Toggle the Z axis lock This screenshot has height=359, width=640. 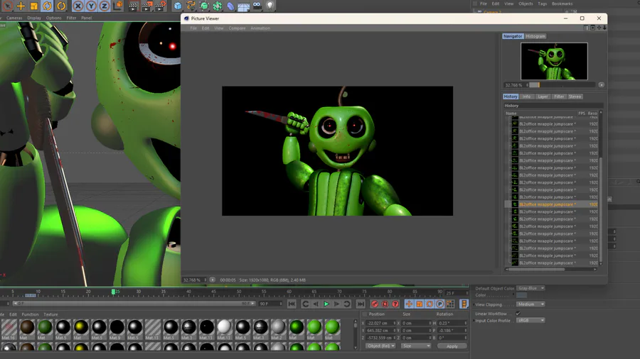click(x=105, y=6)
